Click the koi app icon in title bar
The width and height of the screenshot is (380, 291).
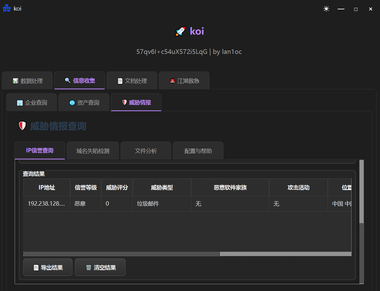click(x=7, y=9)
